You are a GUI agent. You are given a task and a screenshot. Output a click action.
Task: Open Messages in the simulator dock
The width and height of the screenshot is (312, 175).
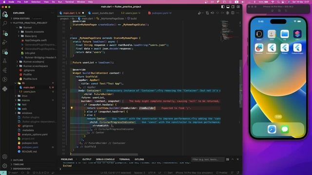tap(285, 129)
